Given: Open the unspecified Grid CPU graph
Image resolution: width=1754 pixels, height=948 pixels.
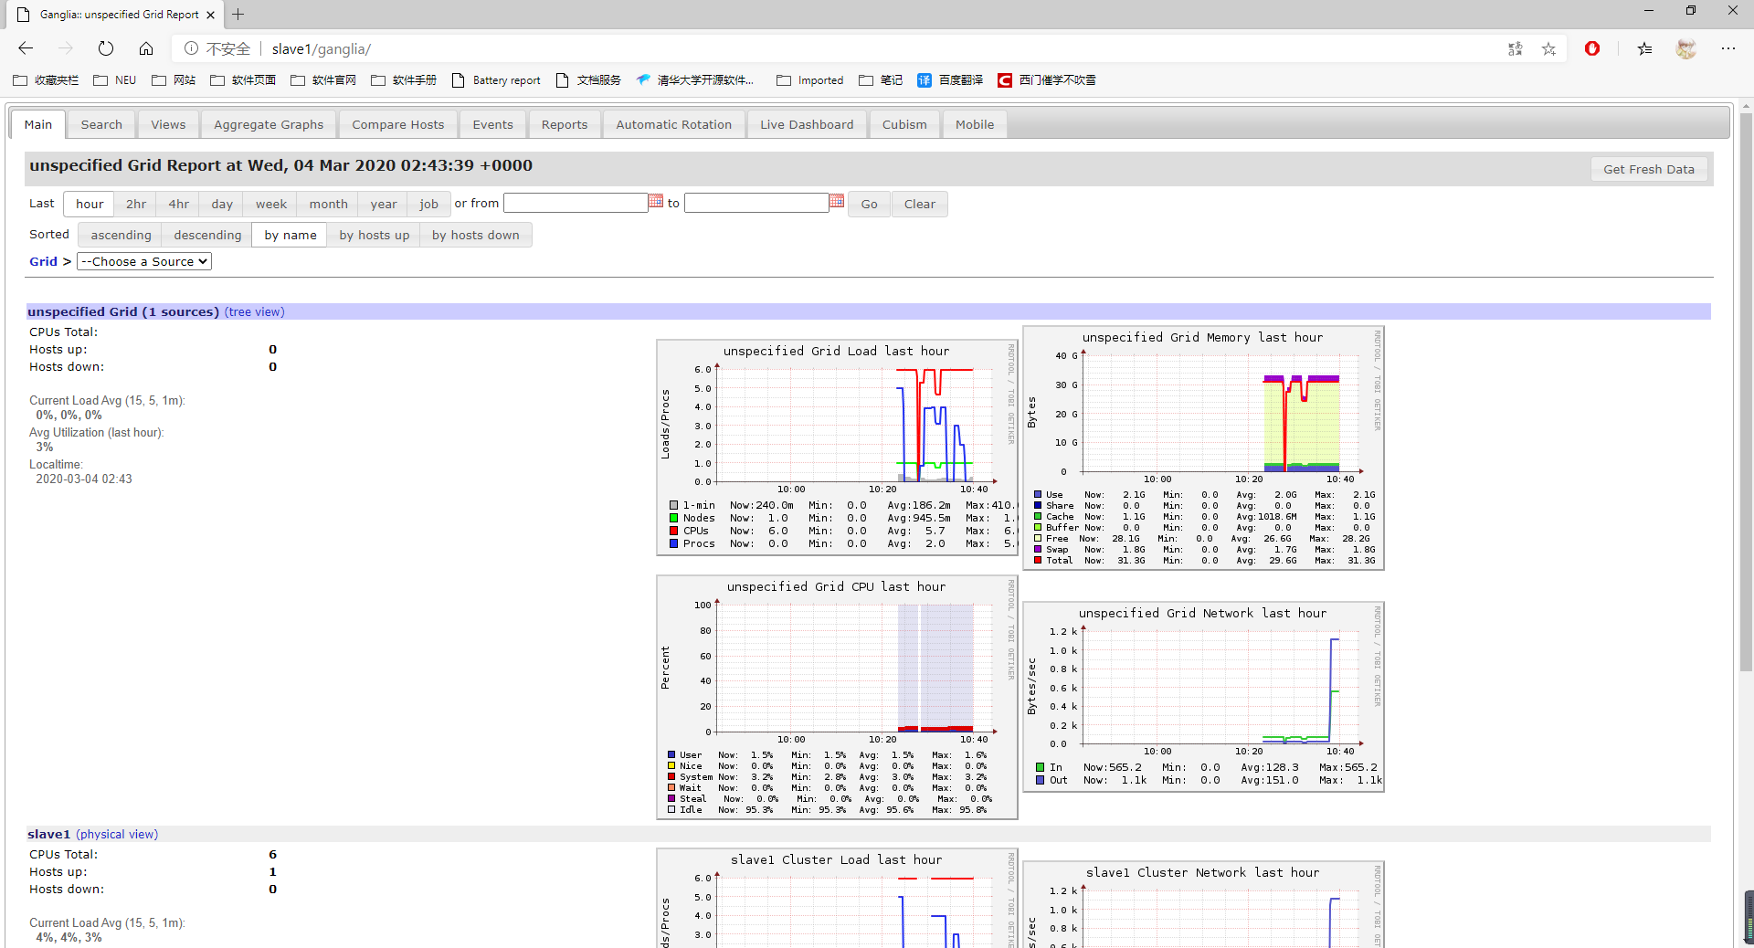Looking at the screenshot, I should click(x=837, y=697).
